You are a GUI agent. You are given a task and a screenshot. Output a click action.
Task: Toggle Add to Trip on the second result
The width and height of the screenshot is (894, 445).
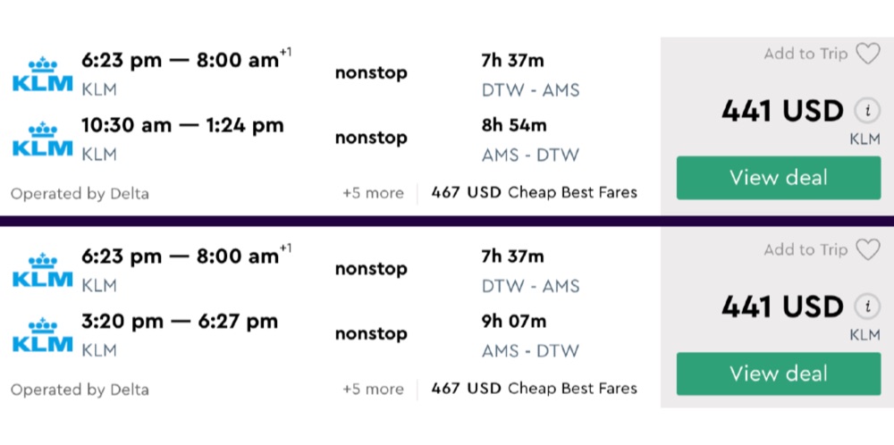[805, 250]
